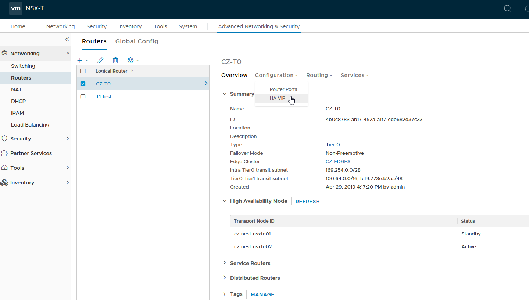Click the Tools toolbox icon in sidebar
Viewport: 529px width, 300px height.
pyautogui.click(x=4, y=168)
